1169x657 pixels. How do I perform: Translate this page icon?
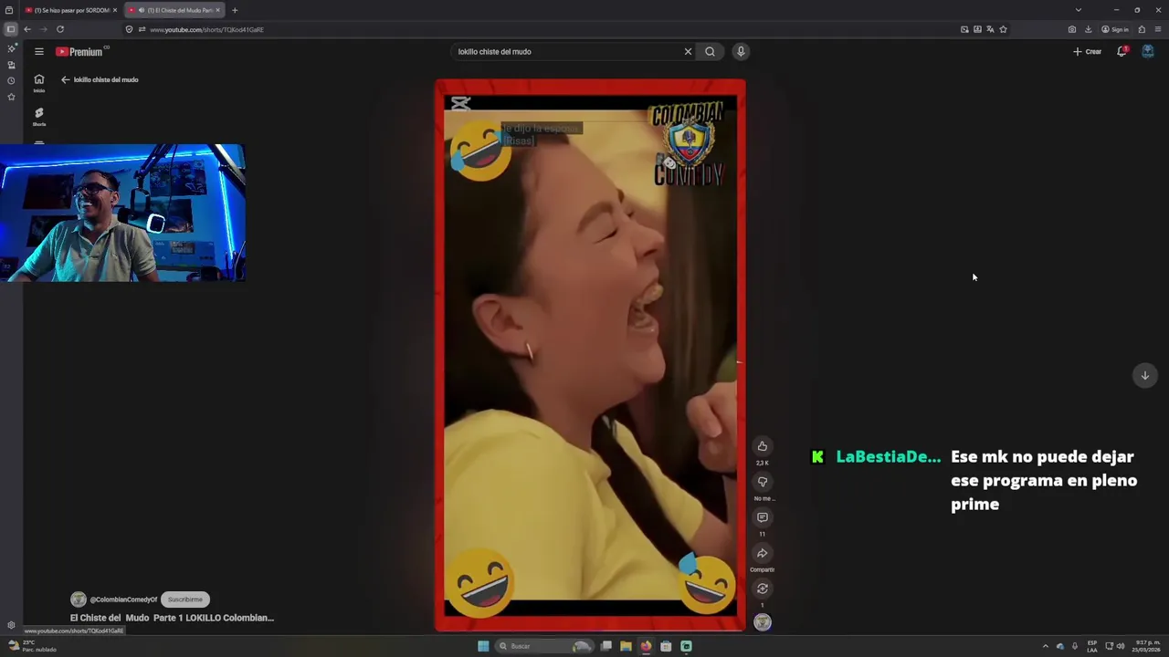tap(990, 29)
